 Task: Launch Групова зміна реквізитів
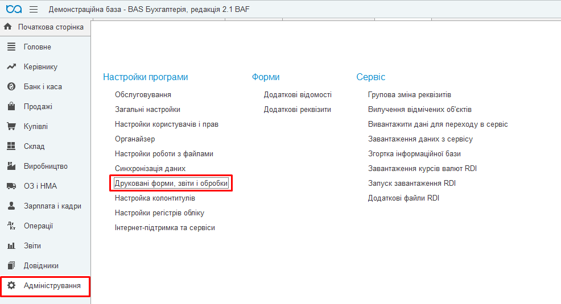410,95
